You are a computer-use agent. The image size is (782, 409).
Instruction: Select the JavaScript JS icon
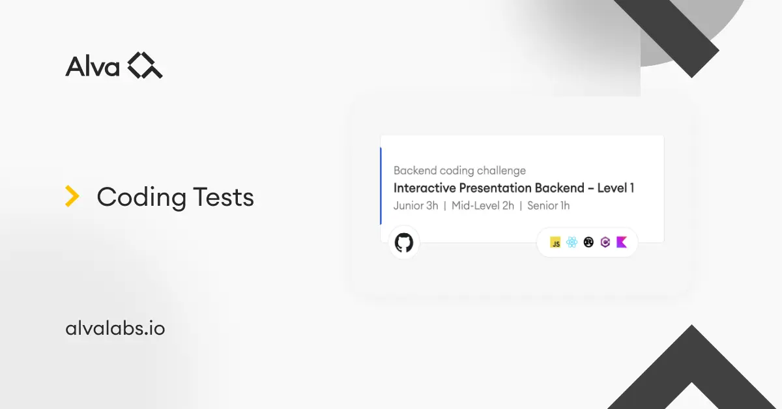click(x=555, y=242)
